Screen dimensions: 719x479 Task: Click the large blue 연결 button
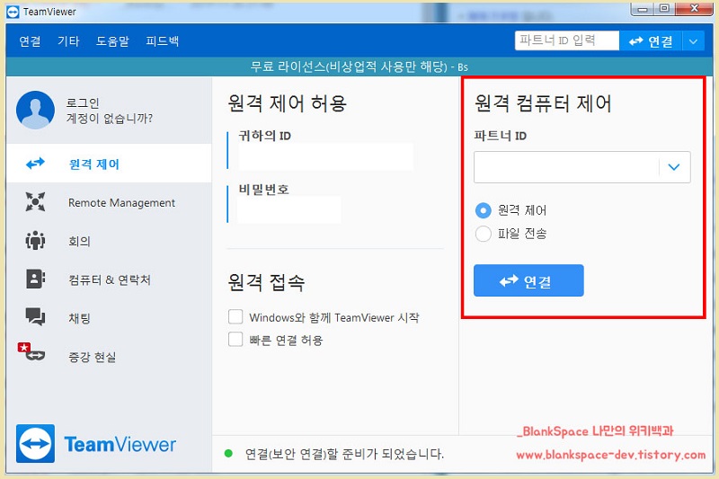(x=528, y=280)
